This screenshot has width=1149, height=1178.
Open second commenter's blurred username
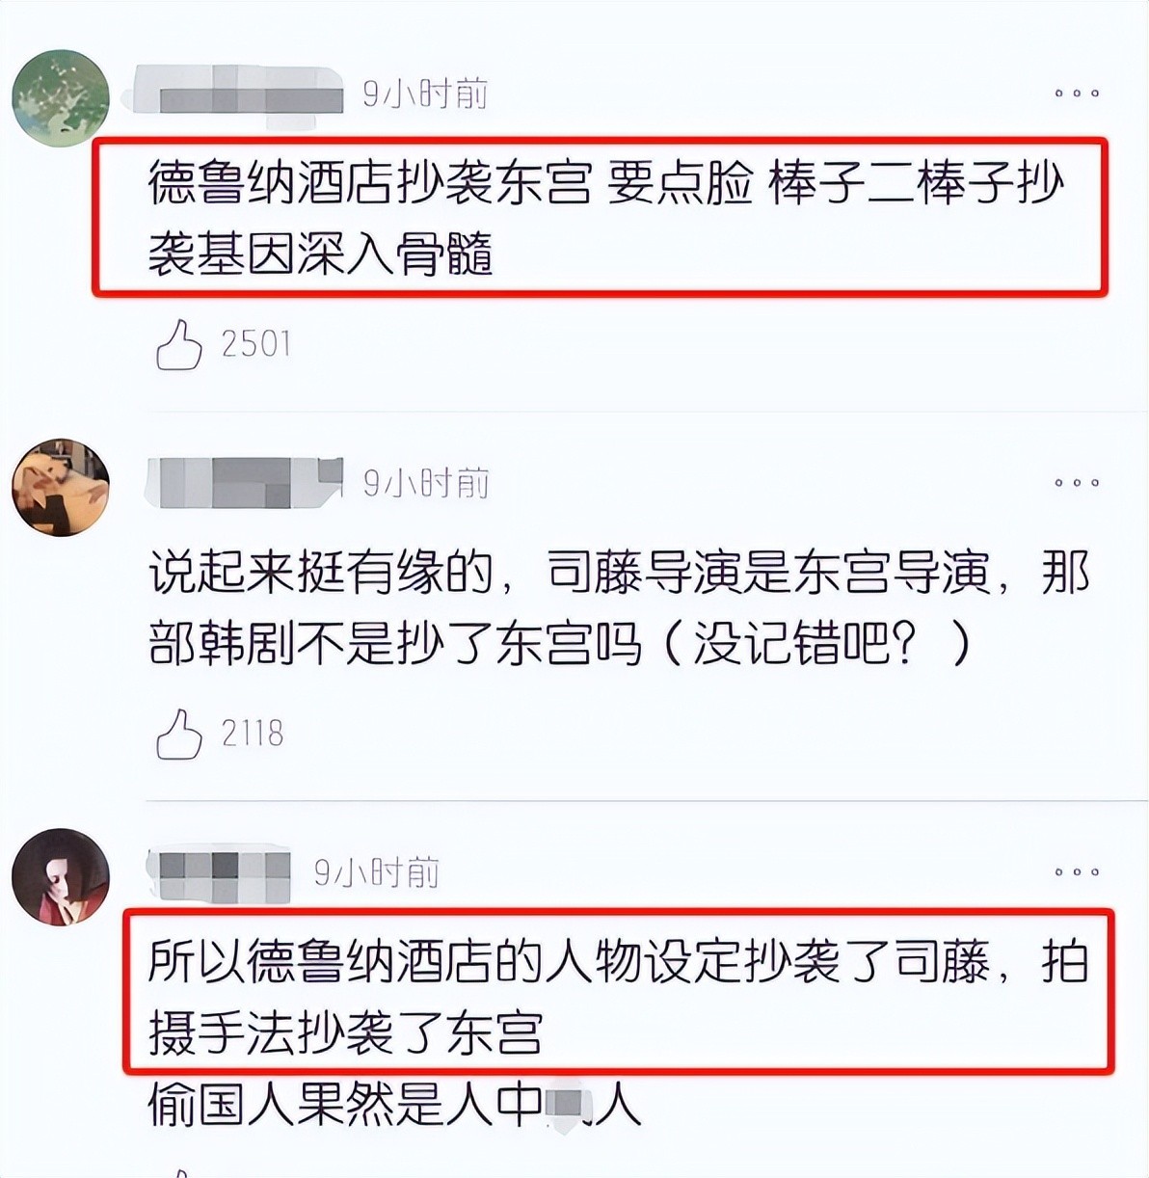click(245, 481)
